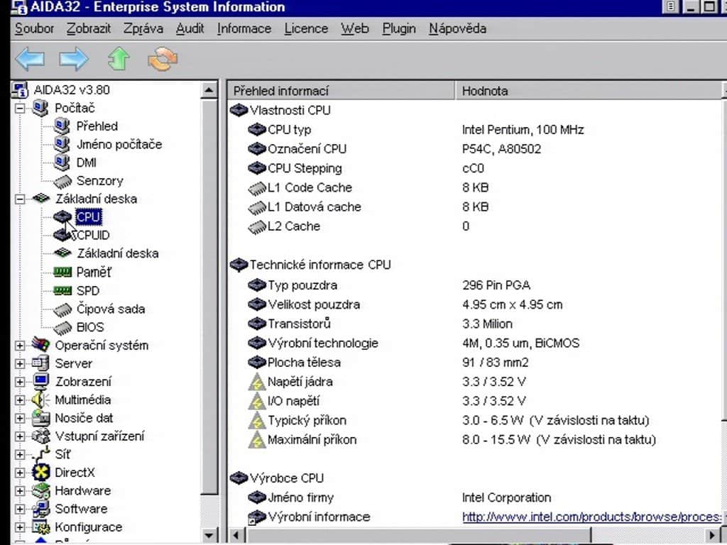Click the DirectX yellow X icon
Viewport: 727px width, 545px height.
(x=40, y=472)
